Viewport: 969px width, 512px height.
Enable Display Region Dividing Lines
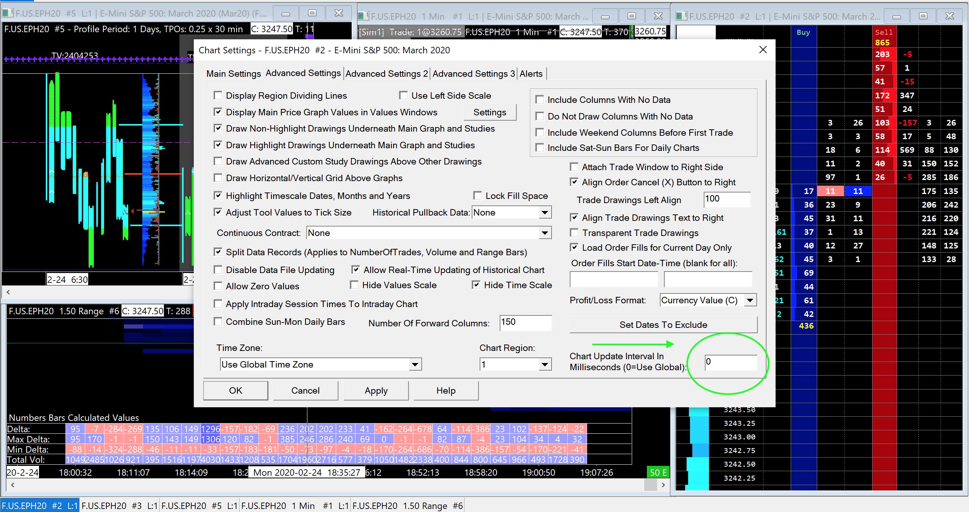(218, 96)
